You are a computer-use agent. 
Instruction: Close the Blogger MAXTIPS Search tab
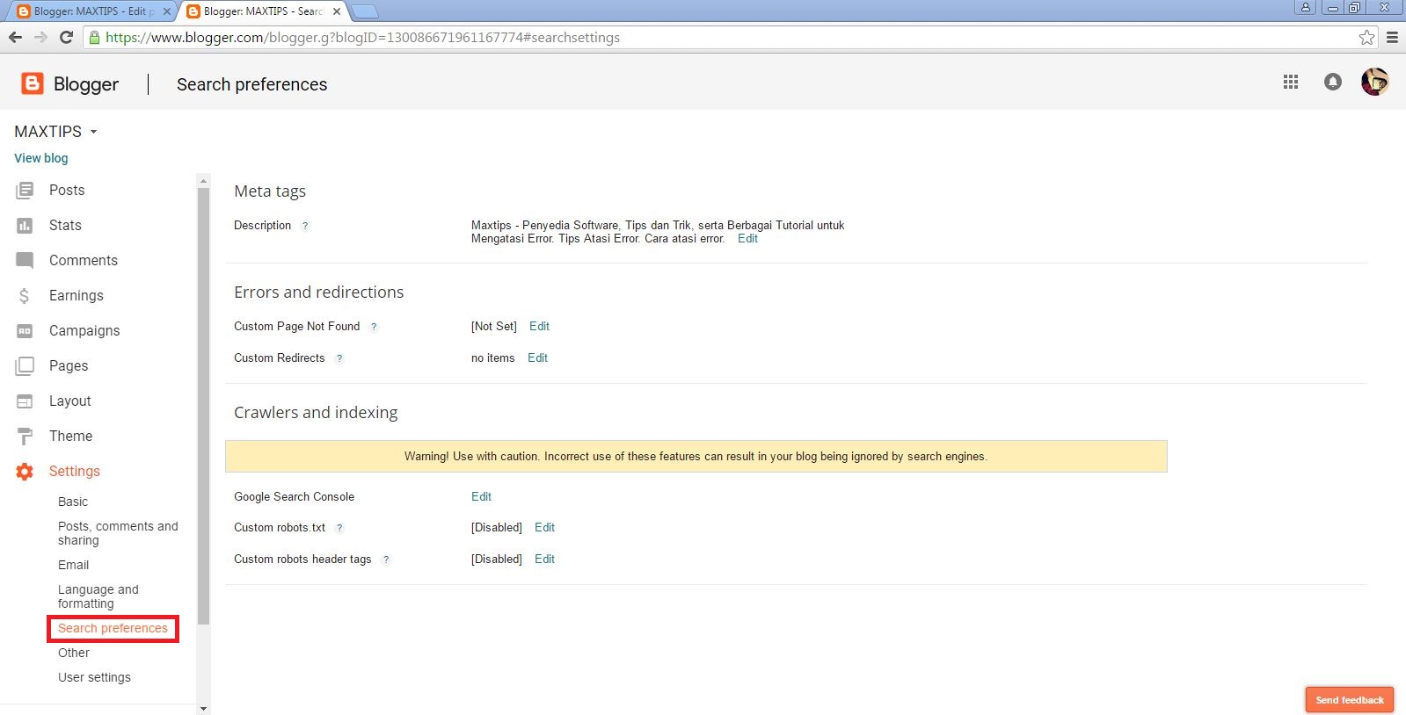337,11
